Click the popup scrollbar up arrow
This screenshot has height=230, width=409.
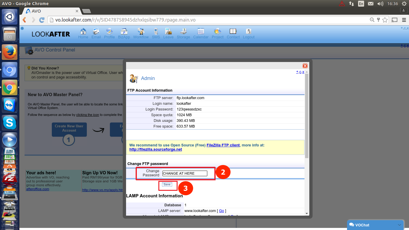(307, 72)
